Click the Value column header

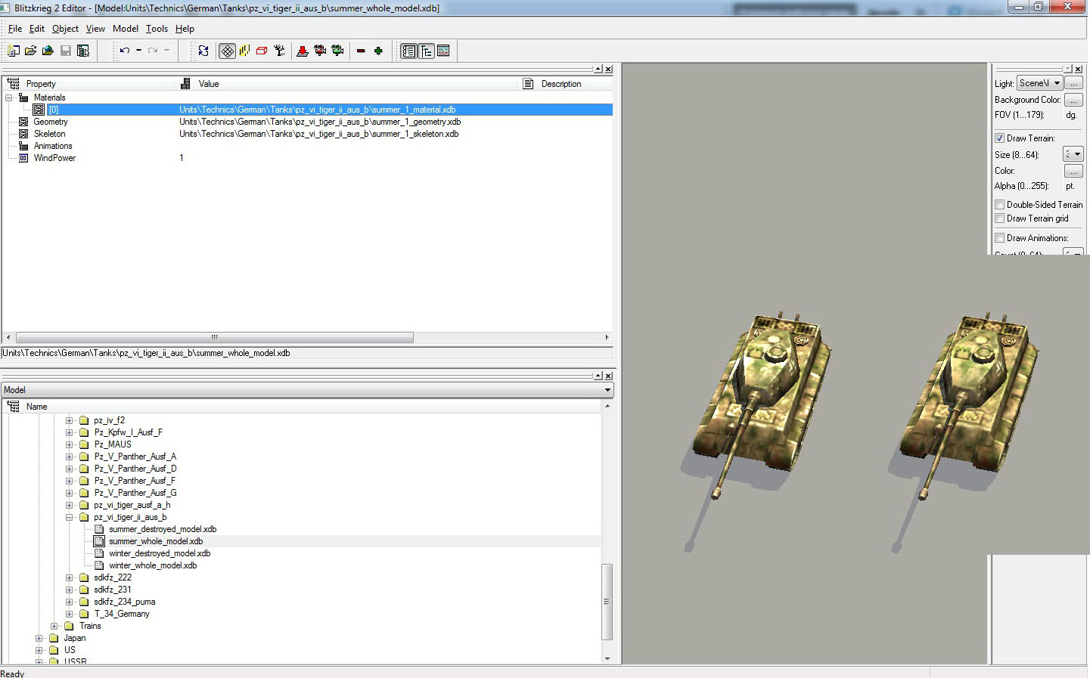coord(347,84)
